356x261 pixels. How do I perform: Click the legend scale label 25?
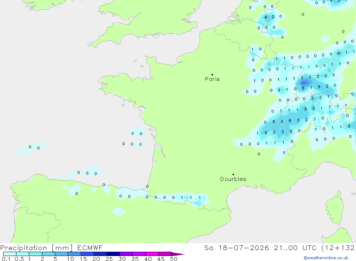click(x=109, y=259)
